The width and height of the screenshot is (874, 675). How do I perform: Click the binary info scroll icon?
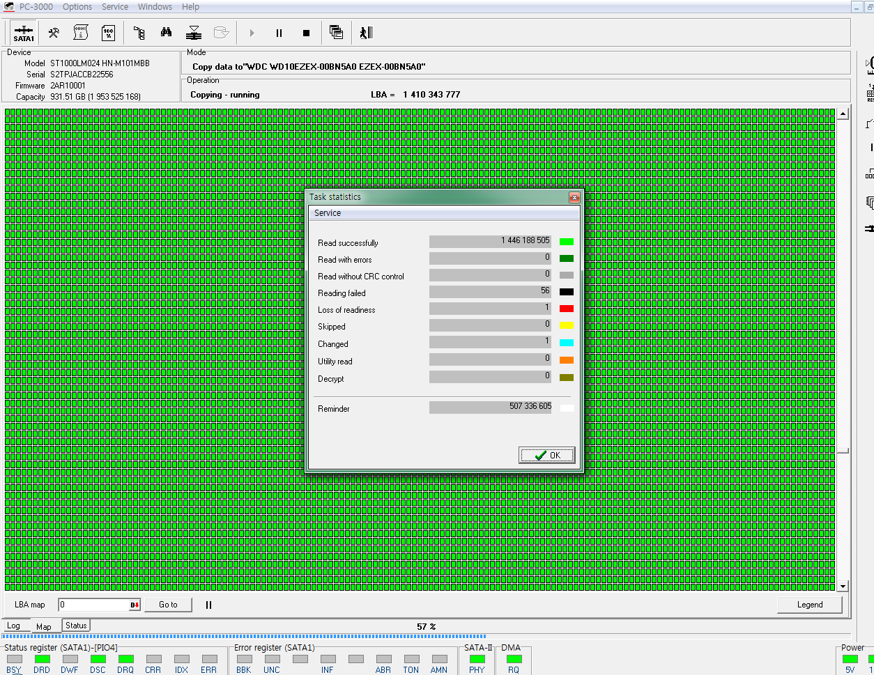81,33
